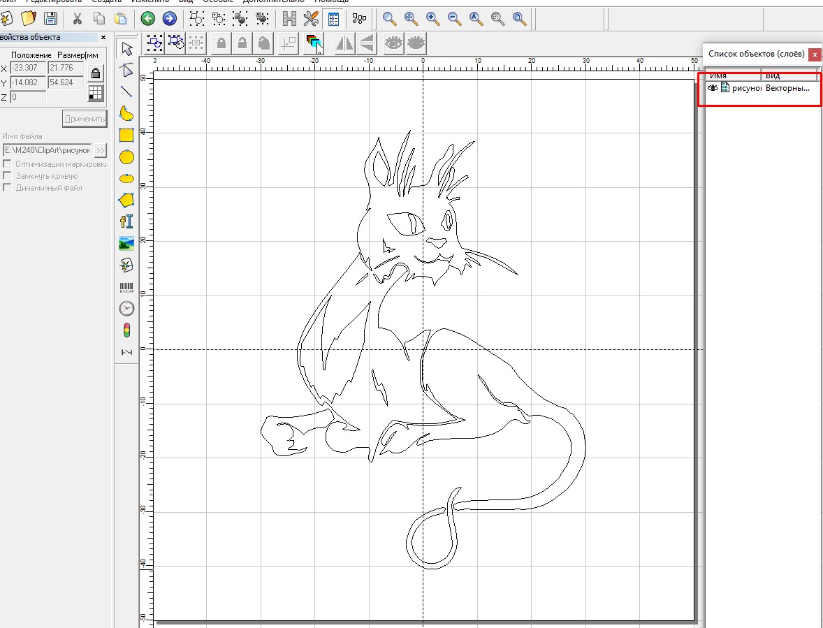Open the anchor point grid selector

pos(96,93)
